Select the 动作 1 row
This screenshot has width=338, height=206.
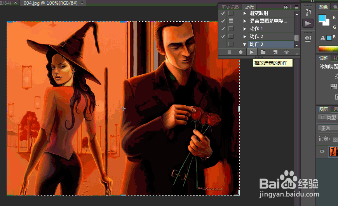(x=270, y=29)
